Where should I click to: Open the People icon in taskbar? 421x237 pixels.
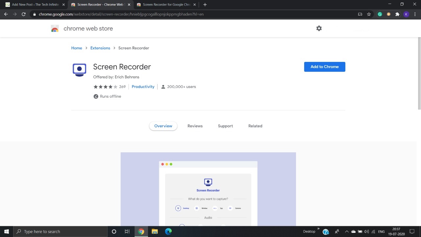(x=337, y=231)
